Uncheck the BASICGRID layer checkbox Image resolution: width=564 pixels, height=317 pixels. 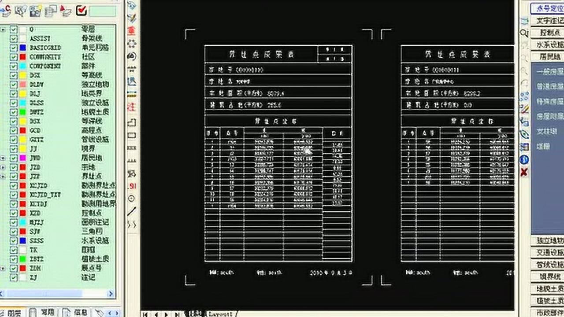[x=14, y=48]
